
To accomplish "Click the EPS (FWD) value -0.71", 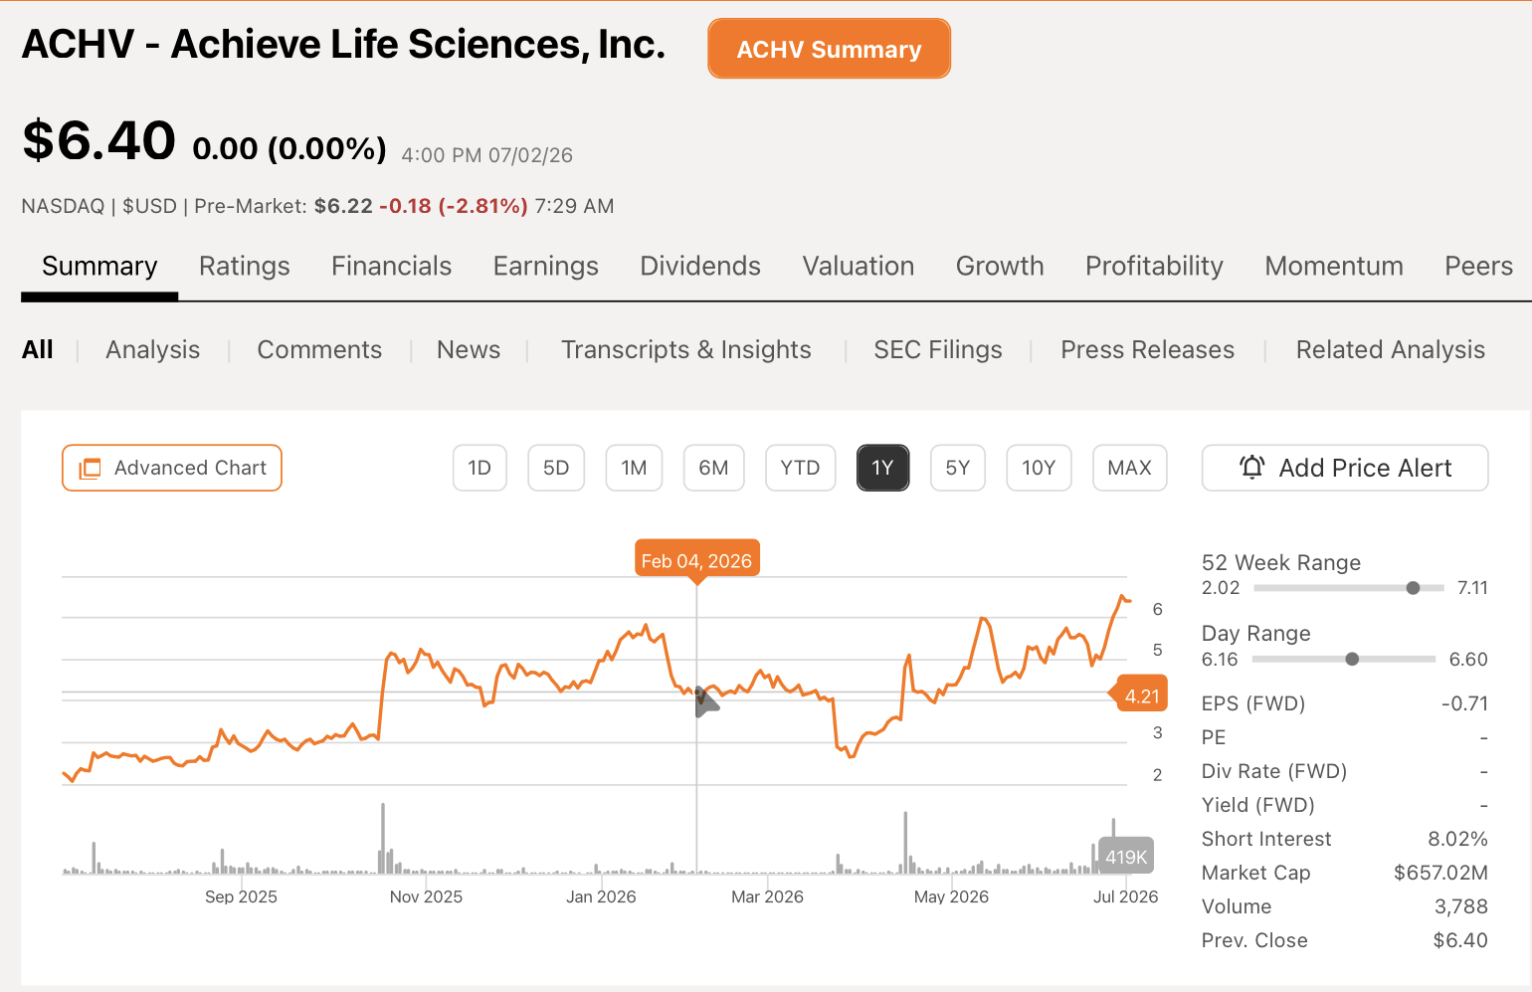I will 1464,703.
